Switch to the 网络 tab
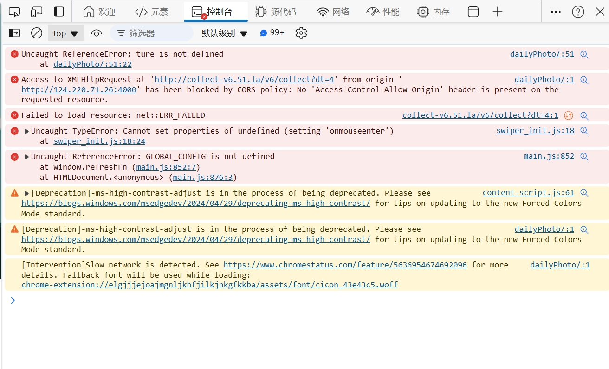Image resolution: width=609 pixels, height=369 pixels. pyautogui.click(x=333, y=12)
